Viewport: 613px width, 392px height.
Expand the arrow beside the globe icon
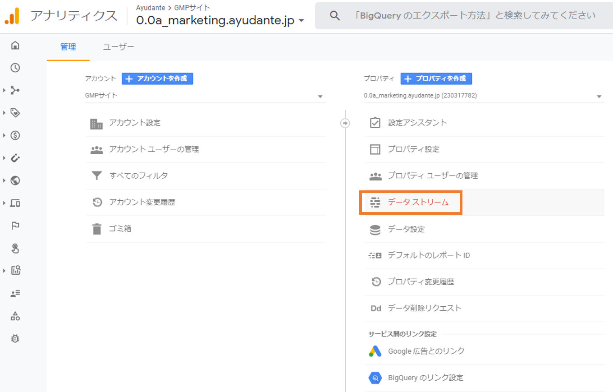point(4,180)
